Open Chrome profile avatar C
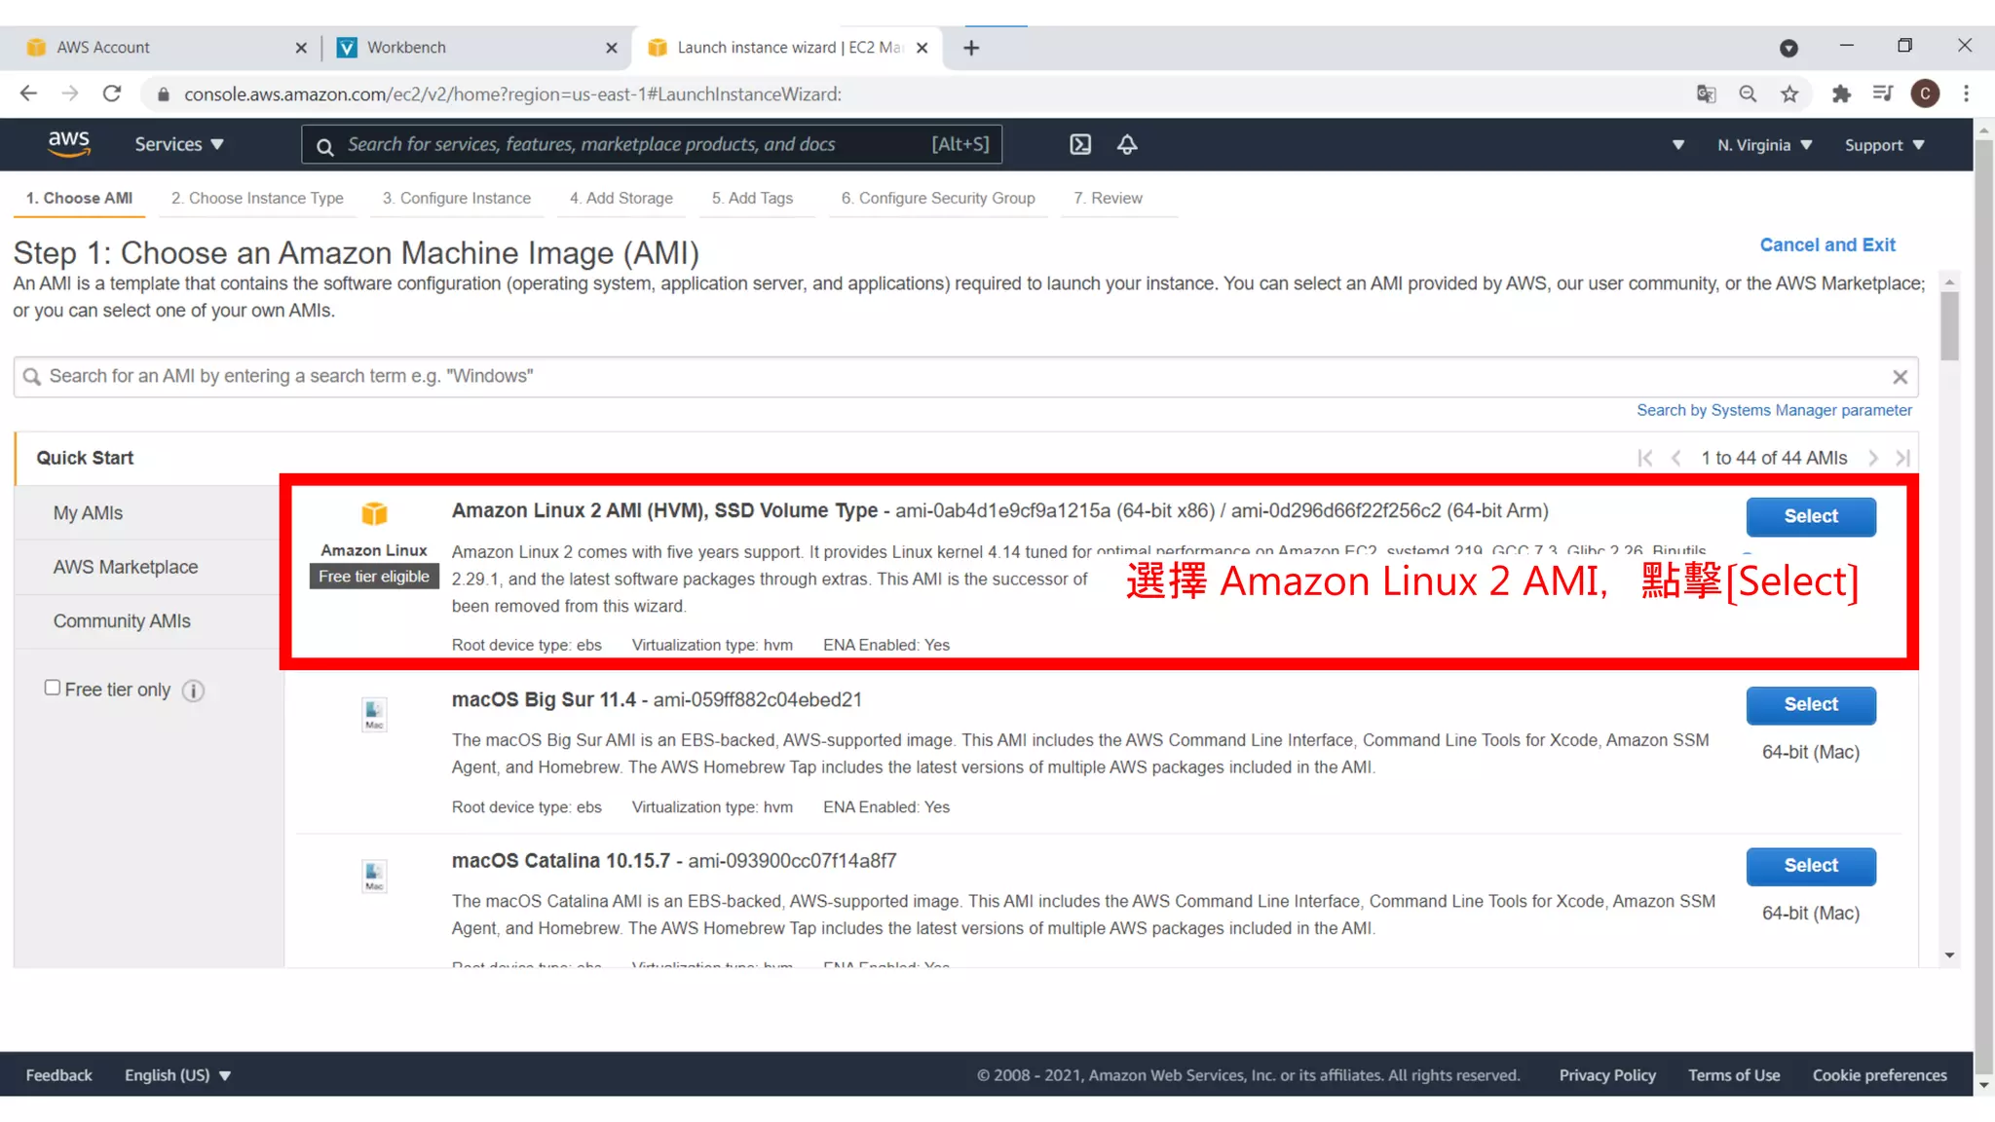 1925,93
